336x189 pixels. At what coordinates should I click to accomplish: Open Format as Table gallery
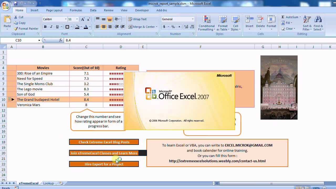coord(223,23)
